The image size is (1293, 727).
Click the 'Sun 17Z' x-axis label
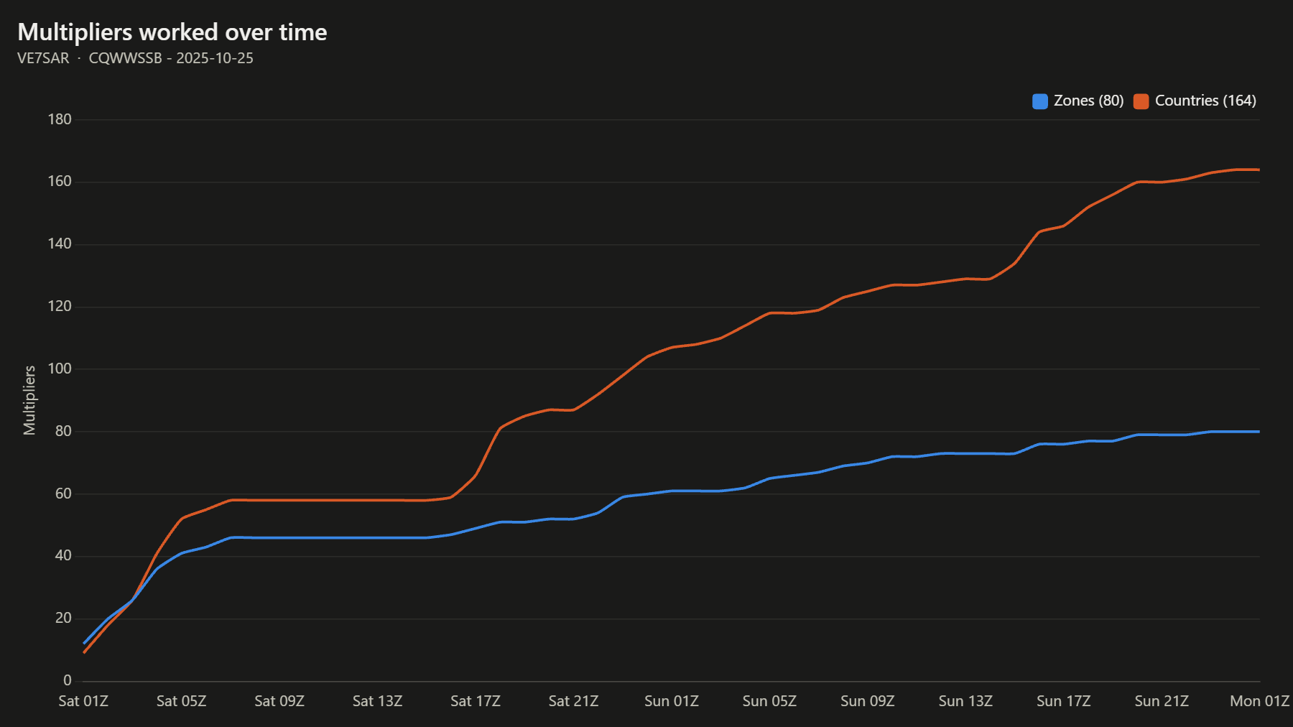pyautogui.click(x=1064, y=701)
